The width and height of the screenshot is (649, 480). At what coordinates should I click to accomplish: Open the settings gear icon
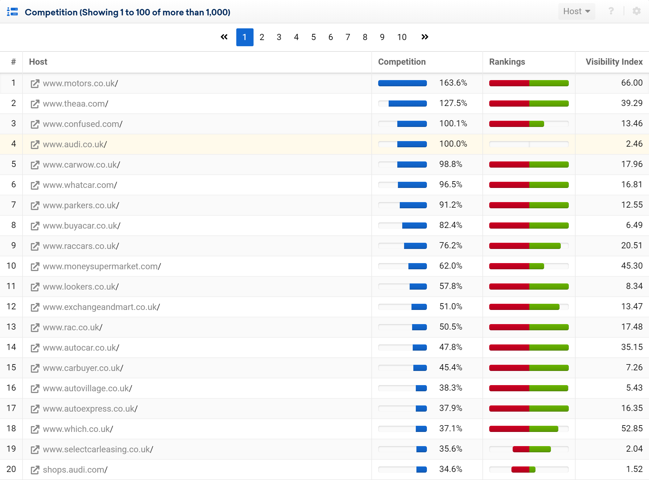[x=636, y=11]
